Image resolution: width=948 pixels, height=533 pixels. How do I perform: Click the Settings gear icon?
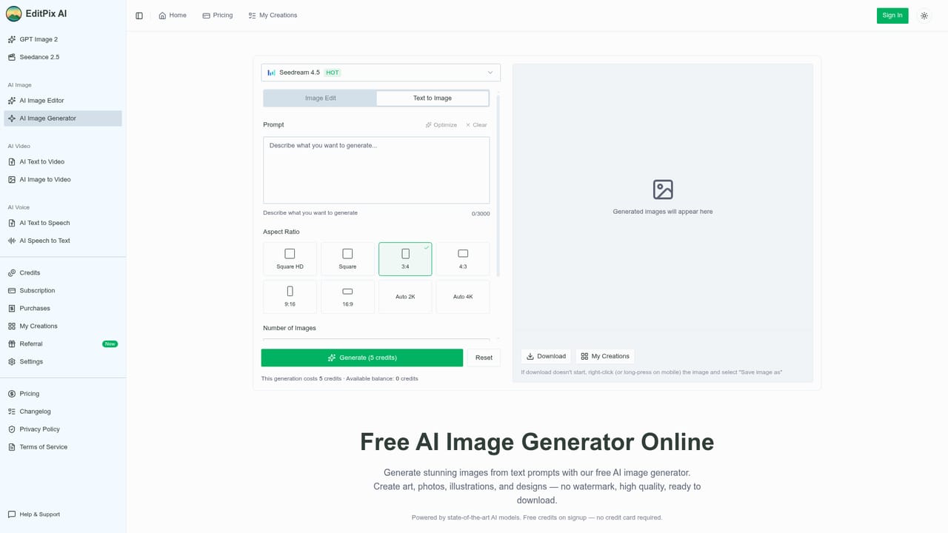coord(12,362)
